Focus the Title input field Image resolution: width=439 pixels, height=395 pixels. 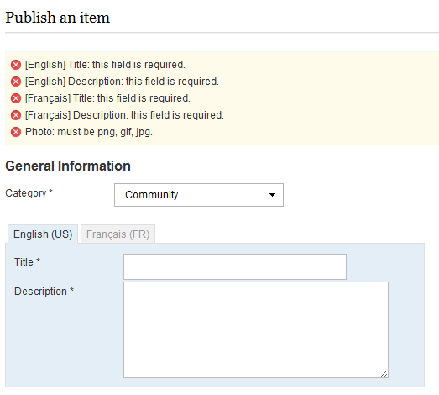(x=235, y=266)
